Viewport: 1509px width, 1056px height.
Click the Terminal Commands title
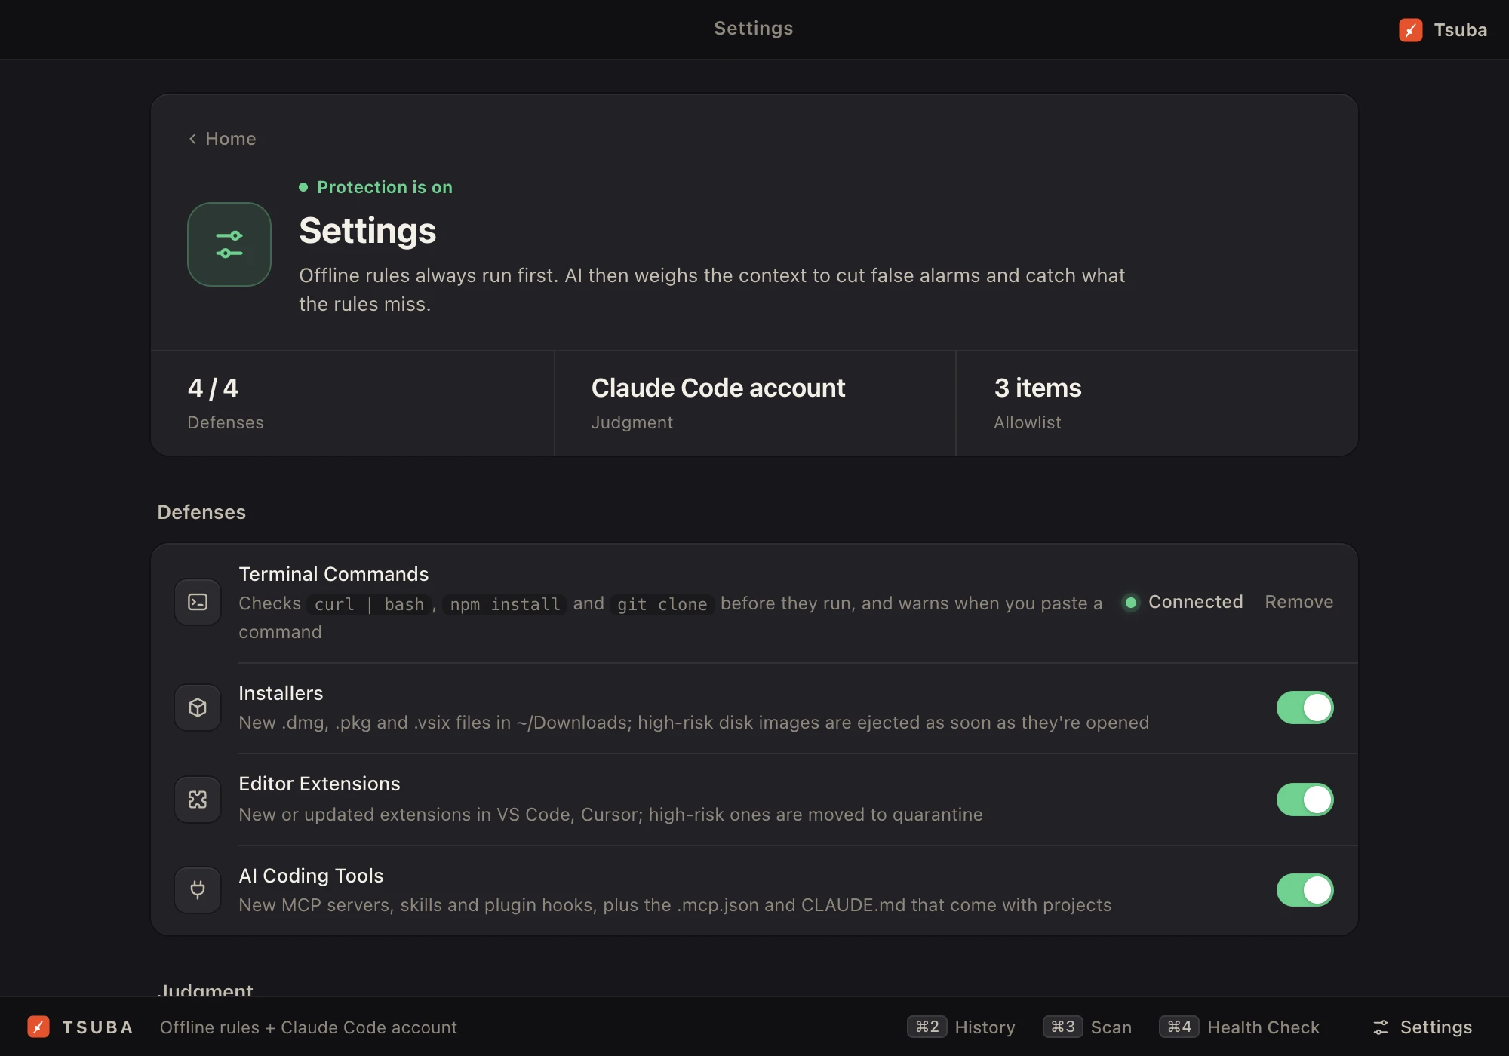[333, 574]
